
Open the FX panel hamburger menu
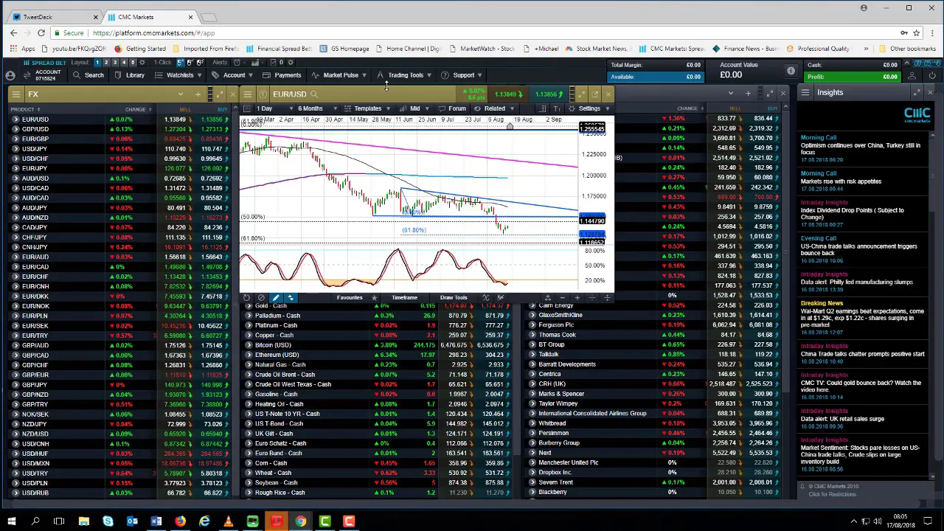(15, 94)
